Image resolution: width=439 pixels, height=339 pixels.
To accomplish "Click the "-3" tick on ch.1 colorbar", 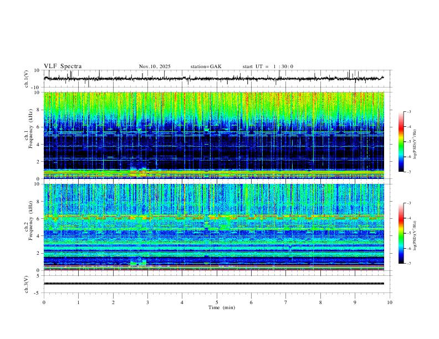I will point(409,111).
